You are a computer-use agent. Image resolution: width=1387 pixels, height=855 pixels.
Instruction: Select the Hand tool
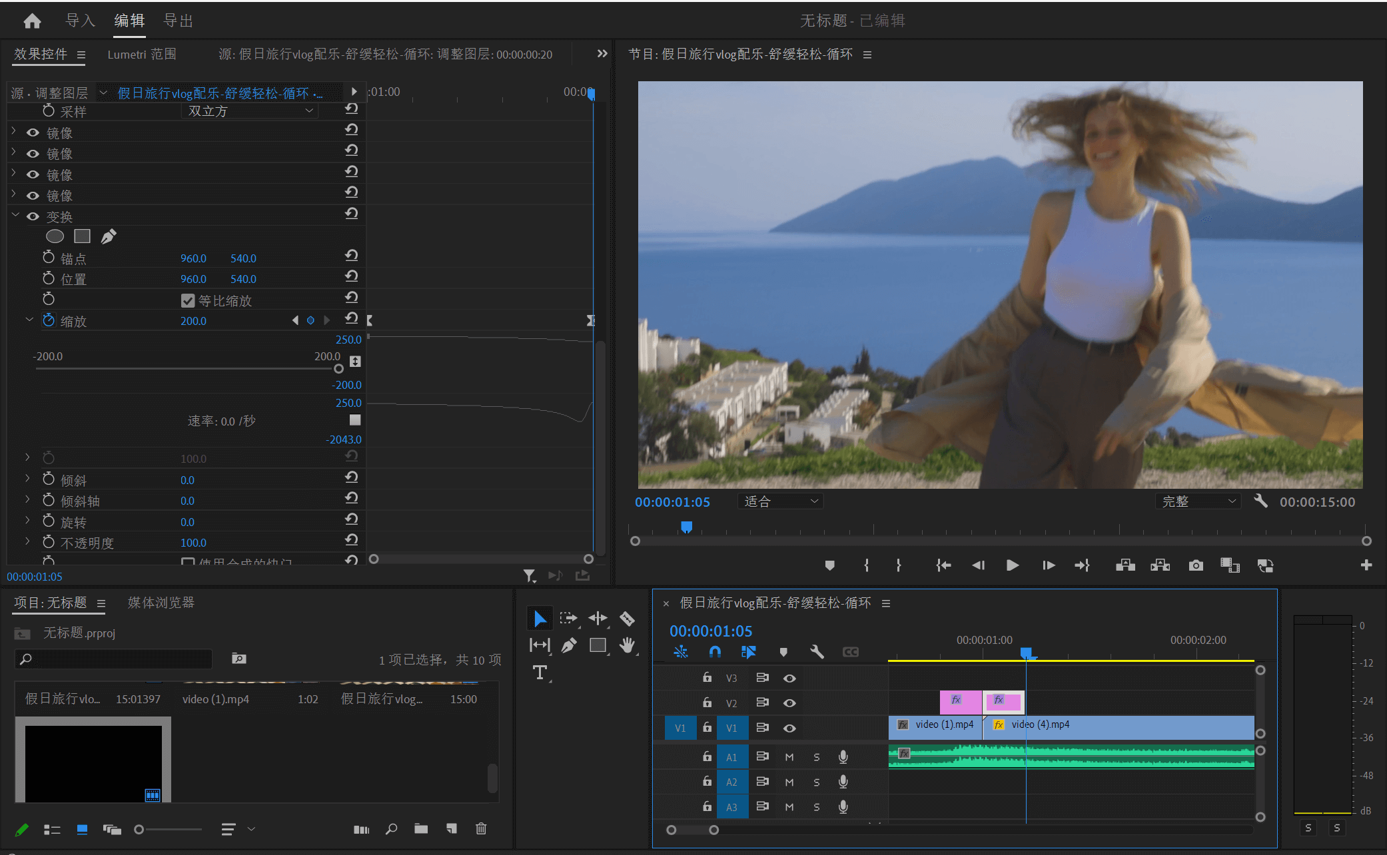pos(627,645)
